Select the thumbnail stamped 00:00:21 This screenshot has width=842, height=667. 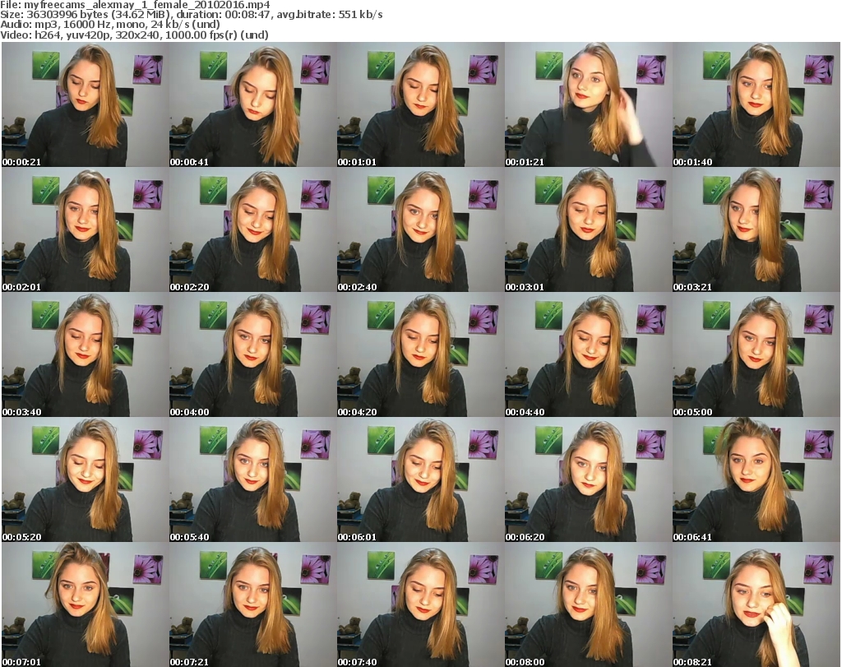(x=86, y=104)
